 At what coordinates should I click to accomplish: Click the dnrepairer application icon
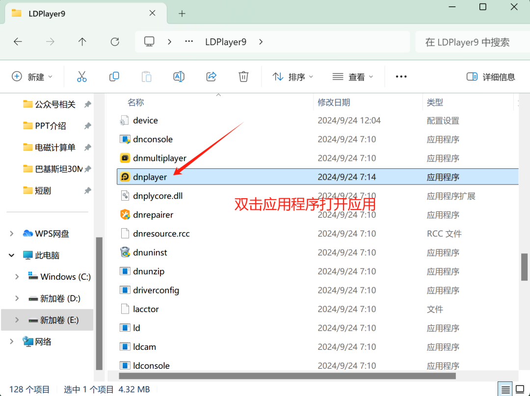coord(125,214)
